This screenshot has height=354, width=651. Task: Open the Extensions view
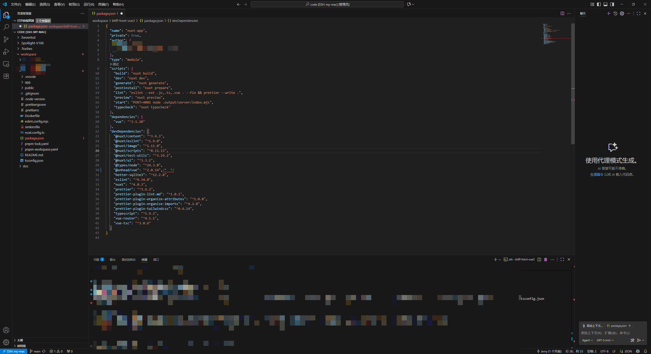click(6, 76)
